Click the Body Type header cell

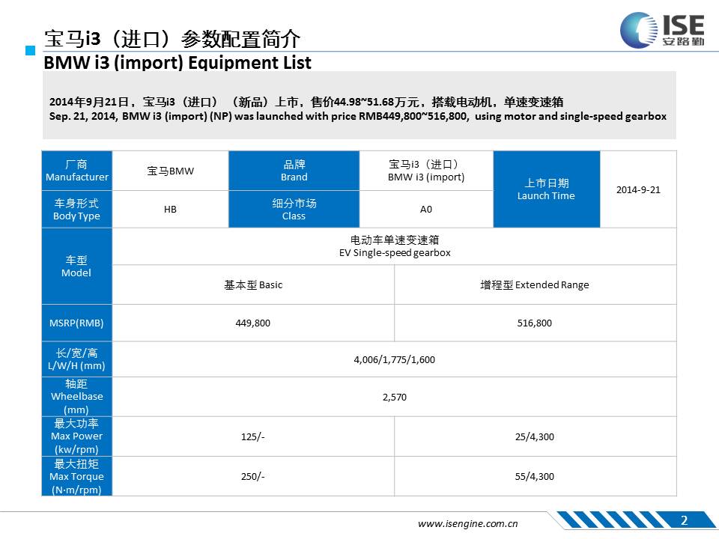77,210
